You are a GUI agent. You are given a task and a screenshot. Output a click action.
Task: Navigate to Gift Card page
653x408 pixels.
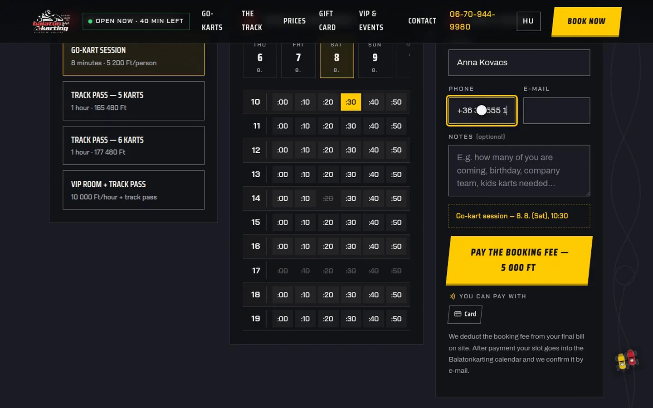pos(327,21)
